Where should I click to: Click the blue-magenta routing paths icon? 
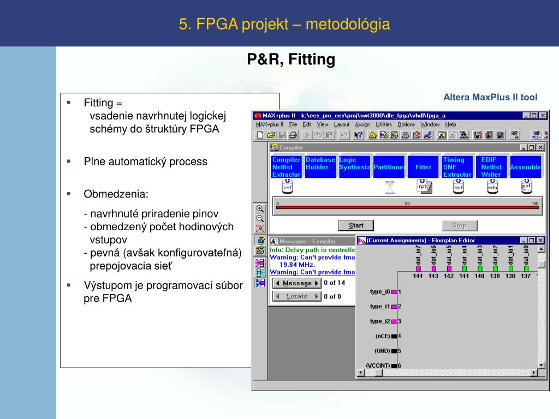(260, 283)
